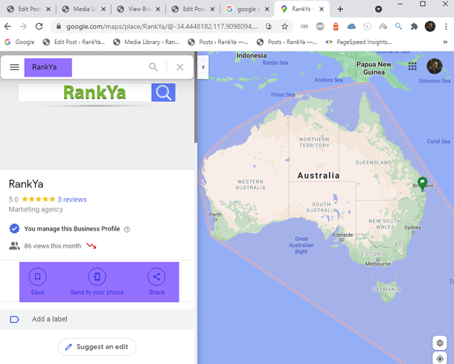Screen dimensions: 454x364
Task: Click Papua New Guinea label on map
Action: (x=374, y=68)
